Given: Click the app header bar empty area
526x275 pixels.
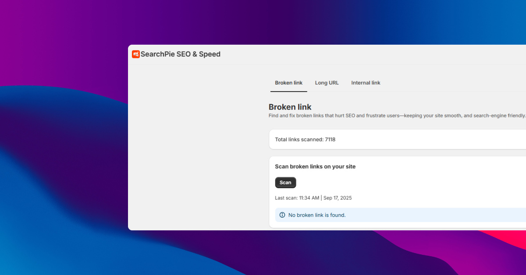Looking at the screenshot, I should pyautogui.click(x=373, y=54).
